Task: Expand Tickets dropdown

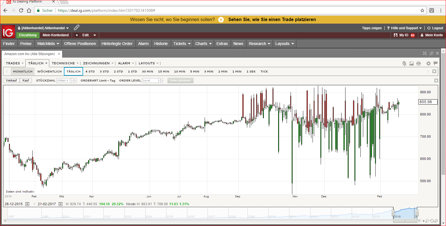Action: pyautogui.click(x=189, y=44)
